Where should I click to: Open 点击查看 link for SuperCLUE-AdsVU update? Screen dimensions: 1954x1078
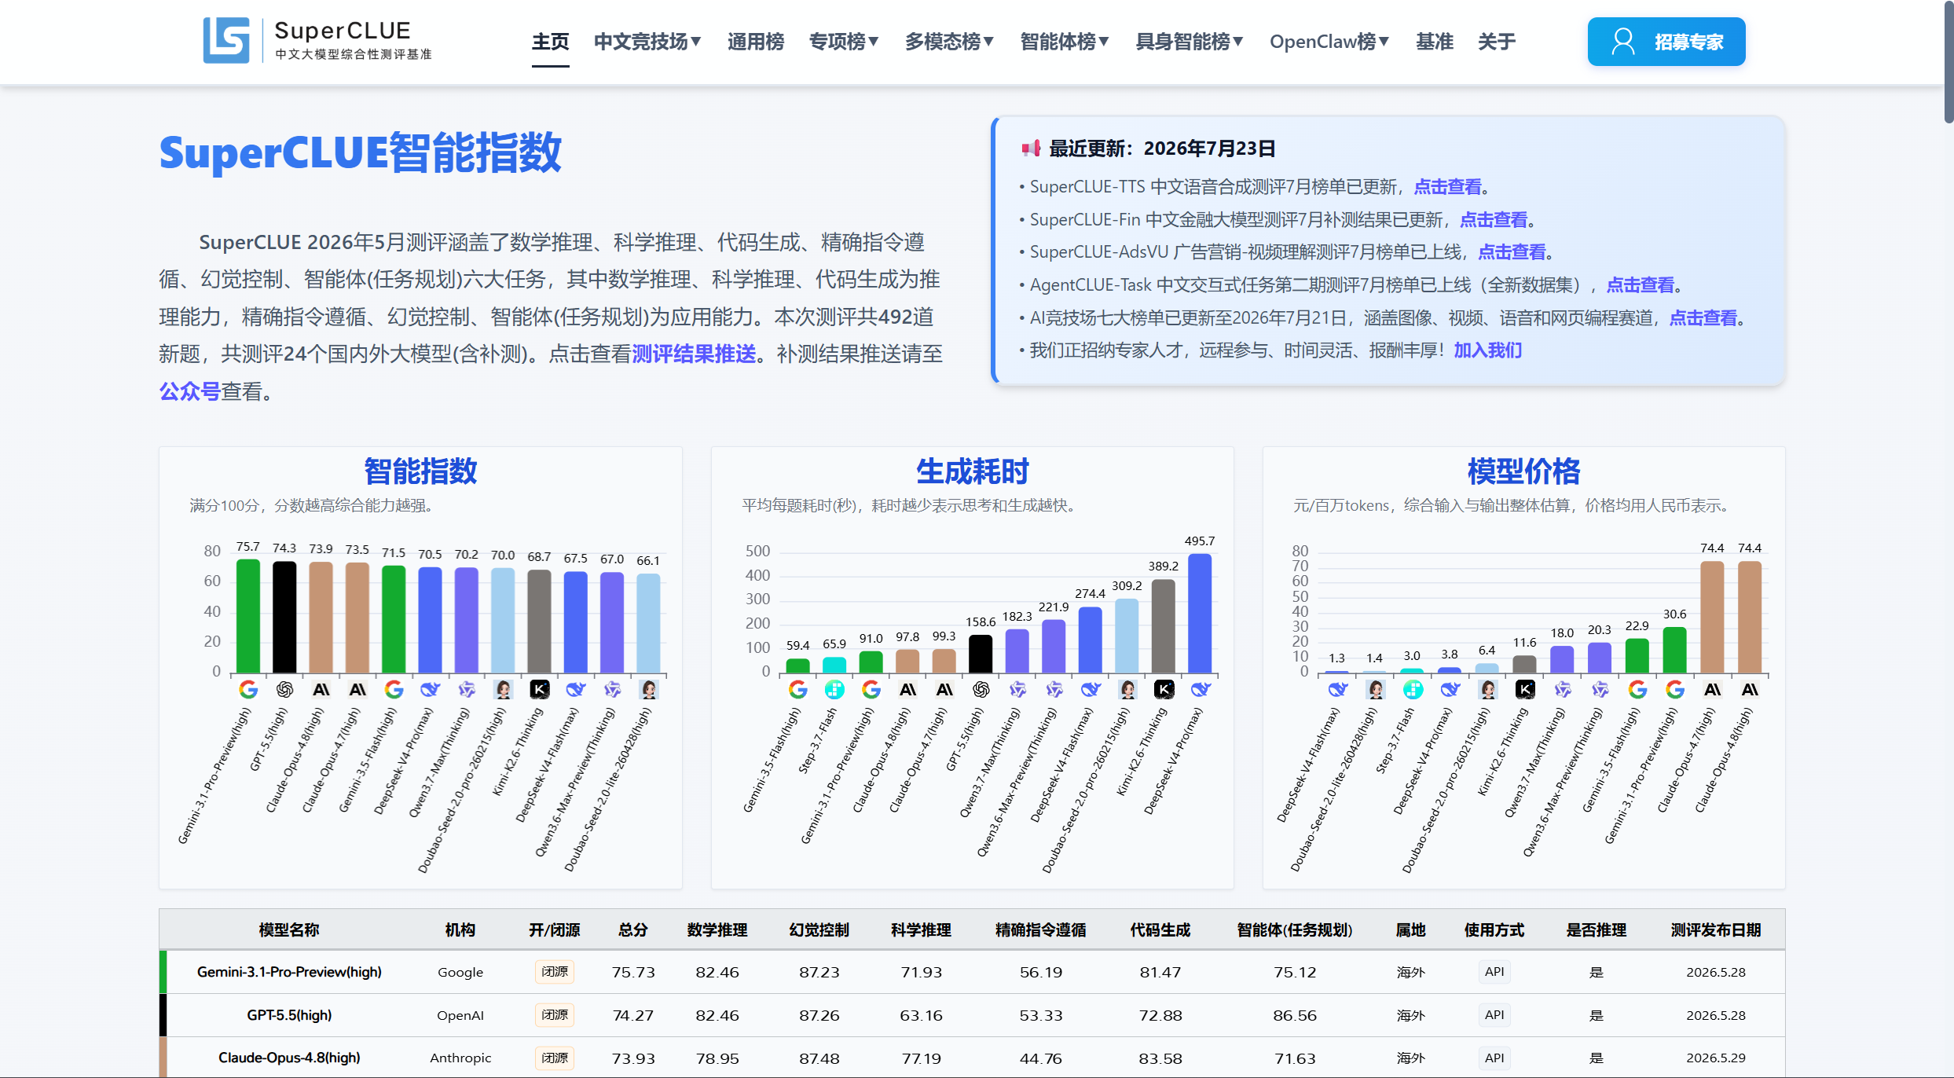click(x=1512, y=252)
